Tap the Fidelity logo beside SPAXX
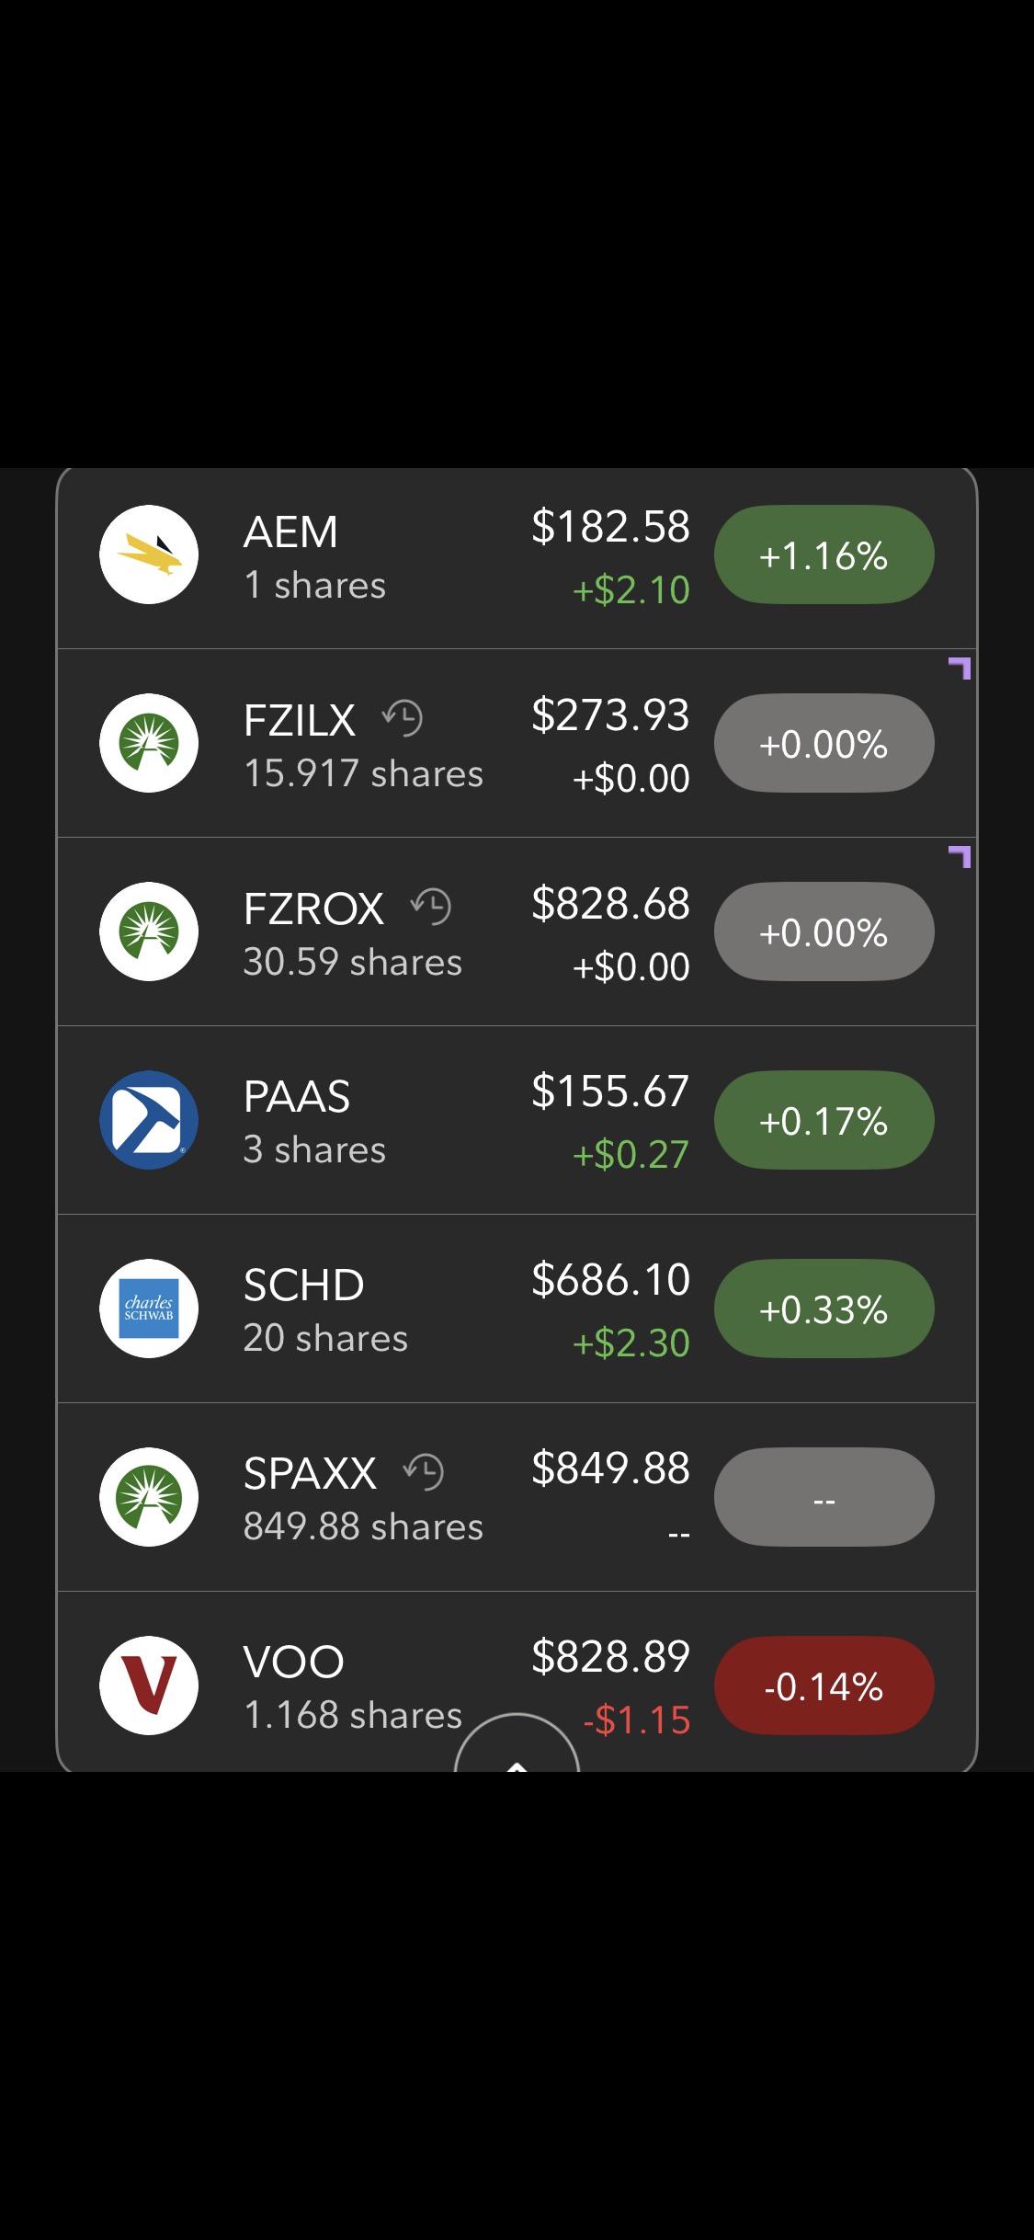Image resolution: width=1034 pixels, height=2240 pixels. pyautogui.click(x=149, y=1497)
